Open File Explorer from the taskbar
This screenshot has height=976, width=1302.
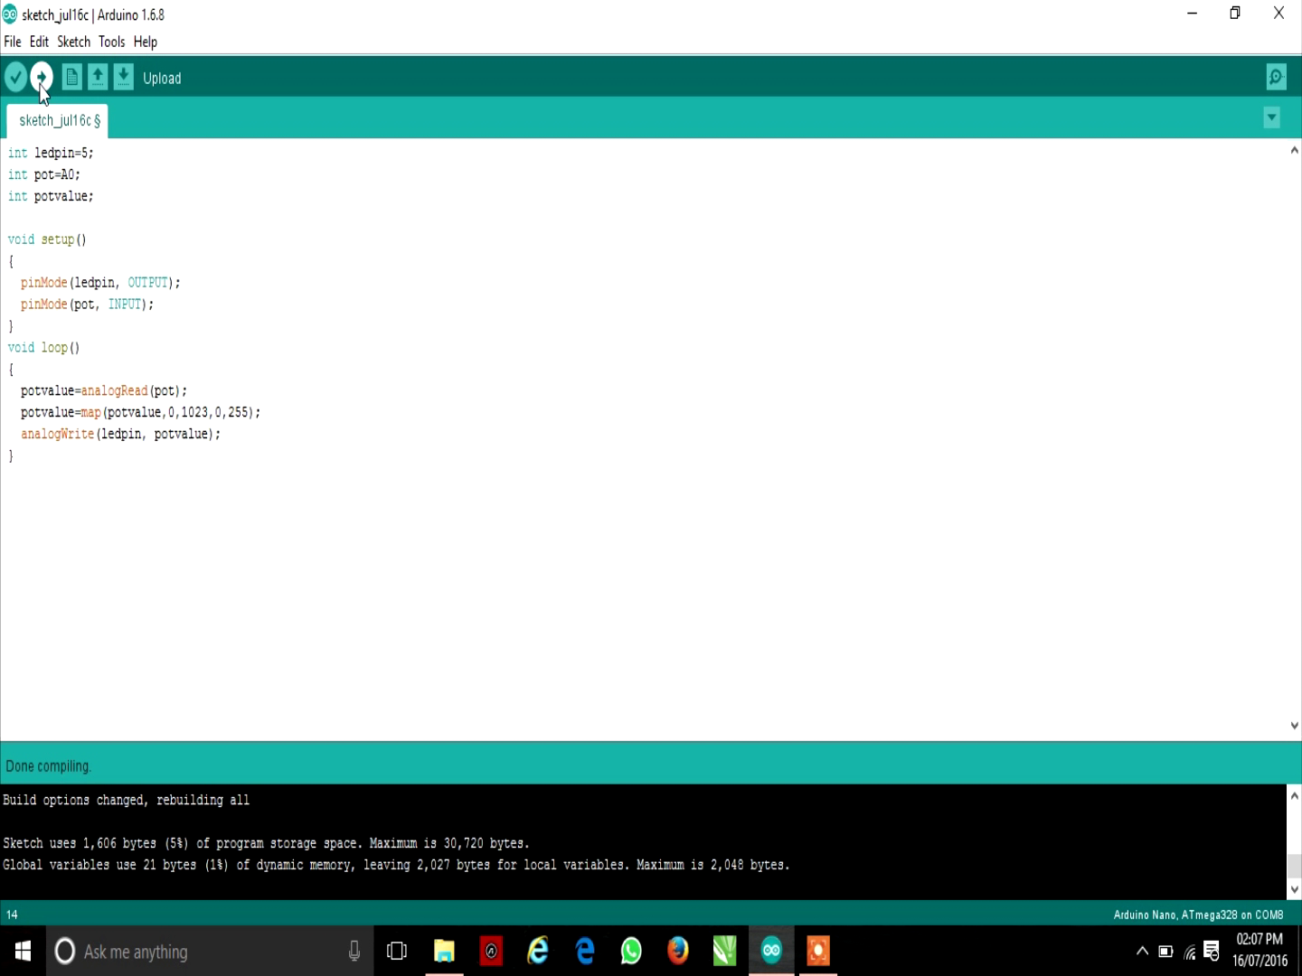click(x=444, y=951)
